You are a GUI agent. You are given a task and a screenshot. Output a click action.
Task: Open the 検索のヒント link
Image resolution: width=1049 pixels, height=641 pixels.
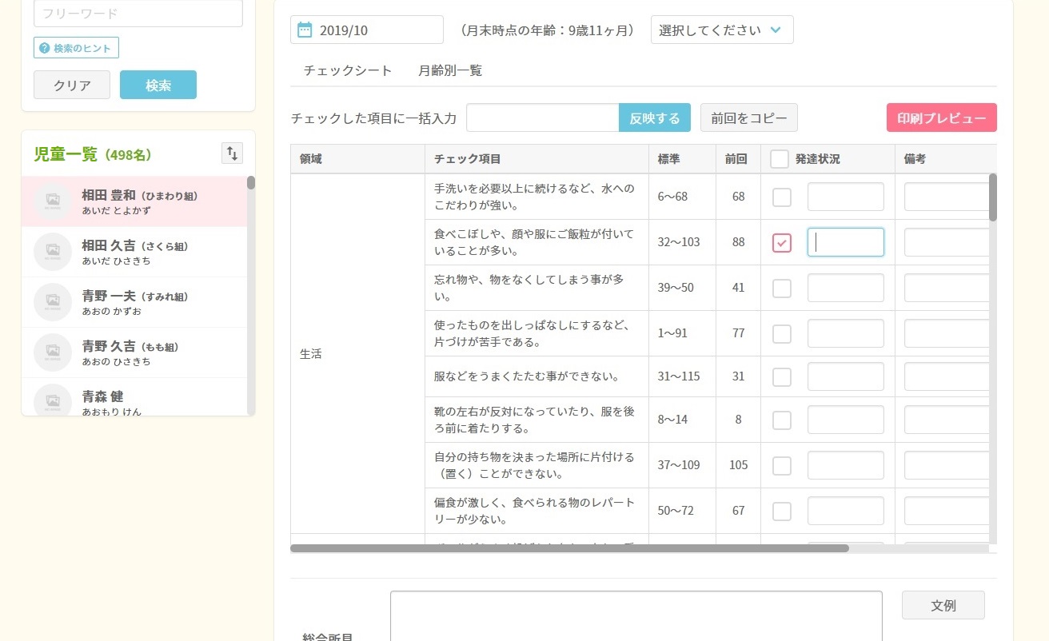[x=76, y=48]
